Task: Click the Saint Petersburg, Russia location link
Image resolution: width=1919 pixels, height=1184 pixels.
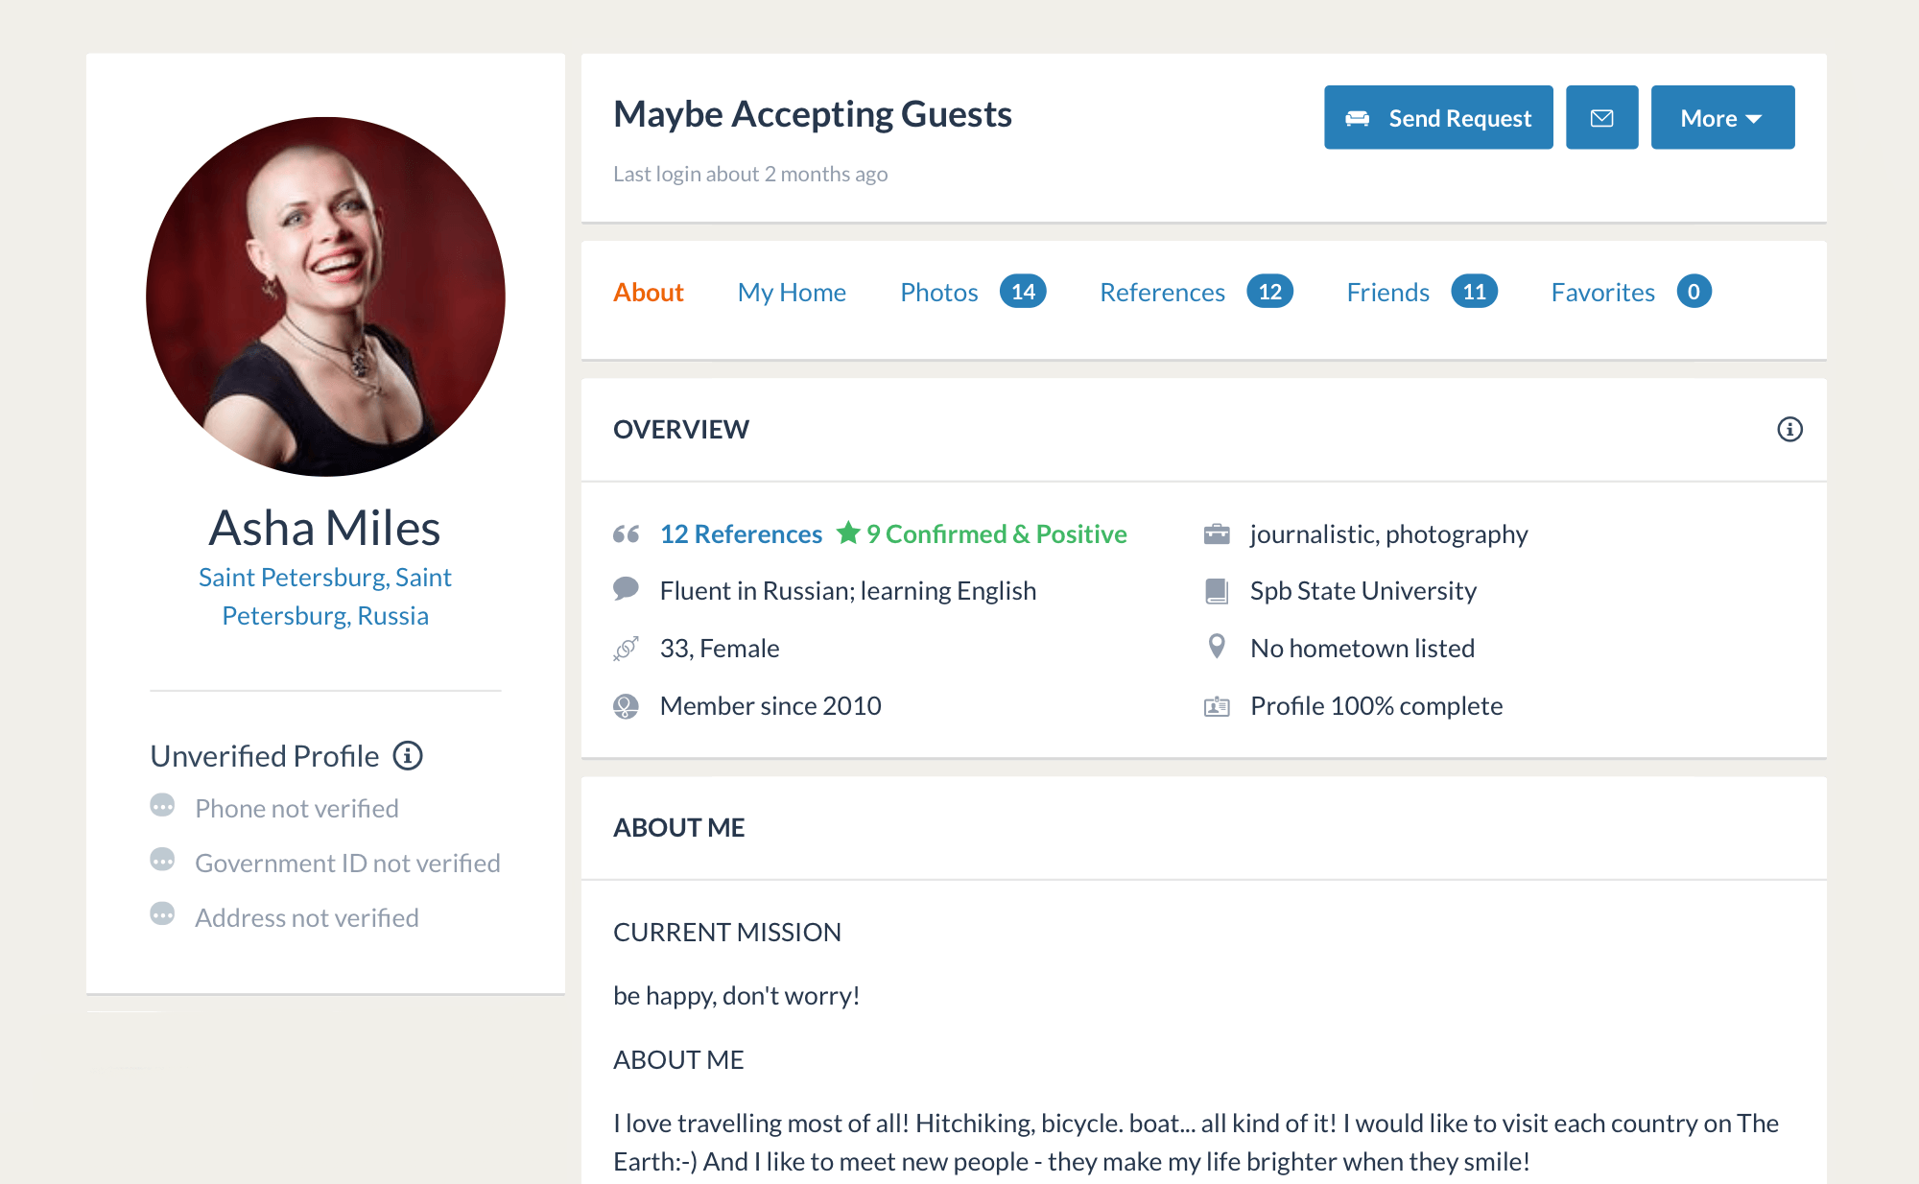Action: [325, 596]
